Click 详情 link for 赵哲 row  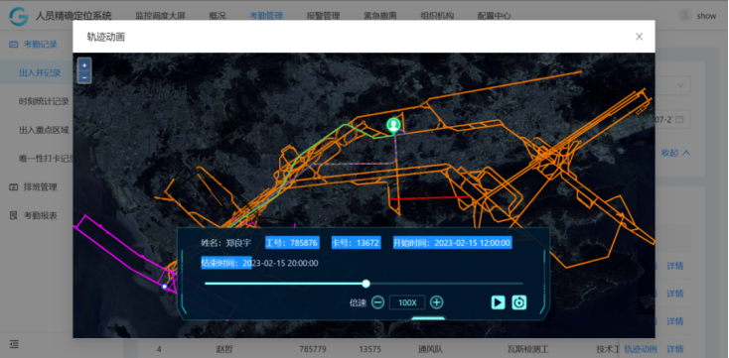pos(675,349)
